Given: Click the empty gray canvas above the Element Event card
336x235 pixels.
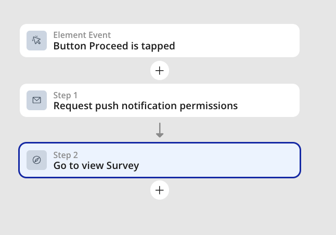Looking at the screenshot, I should point(160,12).
